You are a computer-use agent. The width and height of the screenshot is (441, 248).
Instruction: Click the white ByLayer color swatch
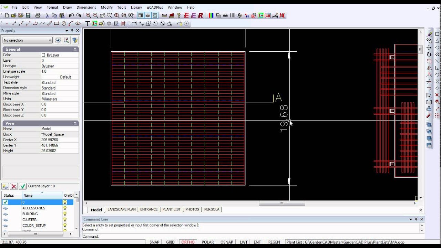click(x=43, y=55)
